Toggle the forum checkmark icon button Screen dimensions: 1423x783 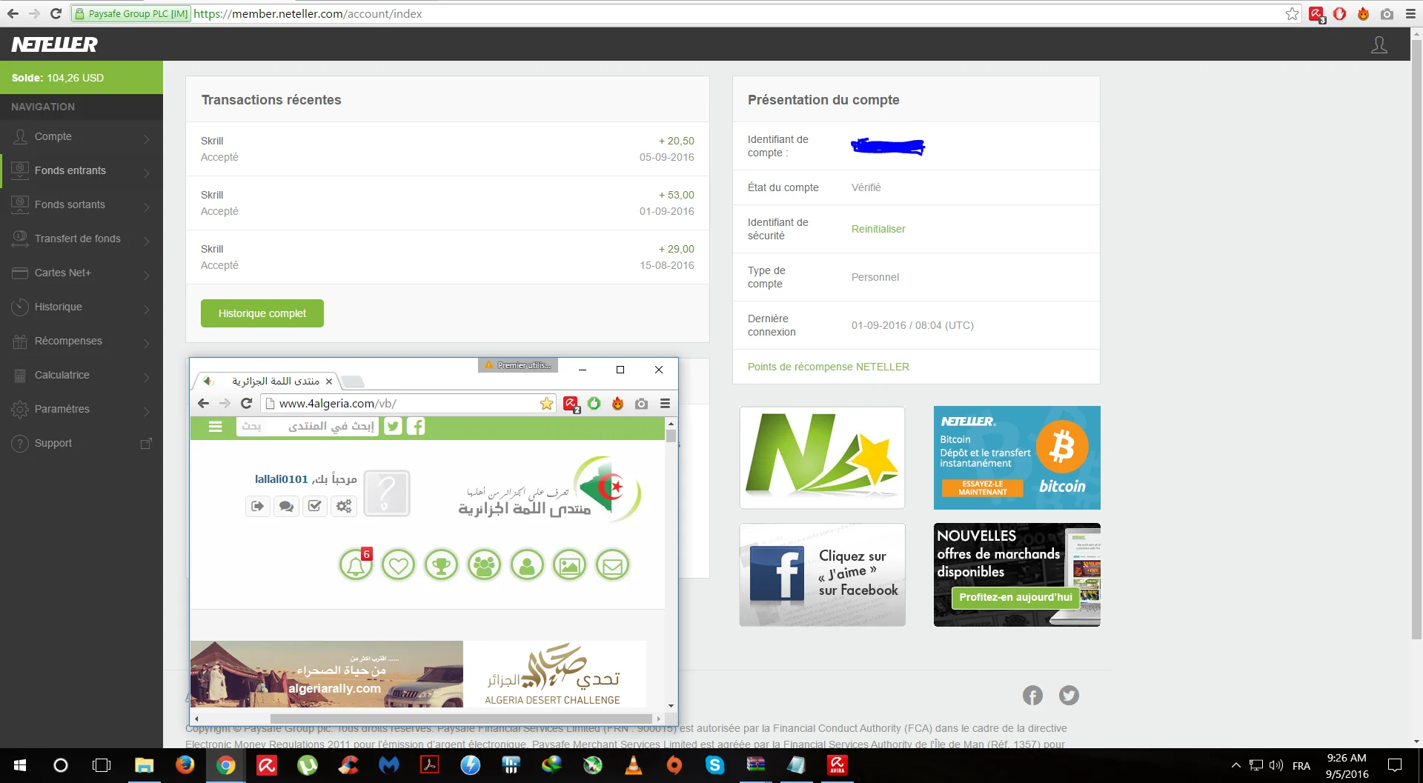tap(315, 506)
